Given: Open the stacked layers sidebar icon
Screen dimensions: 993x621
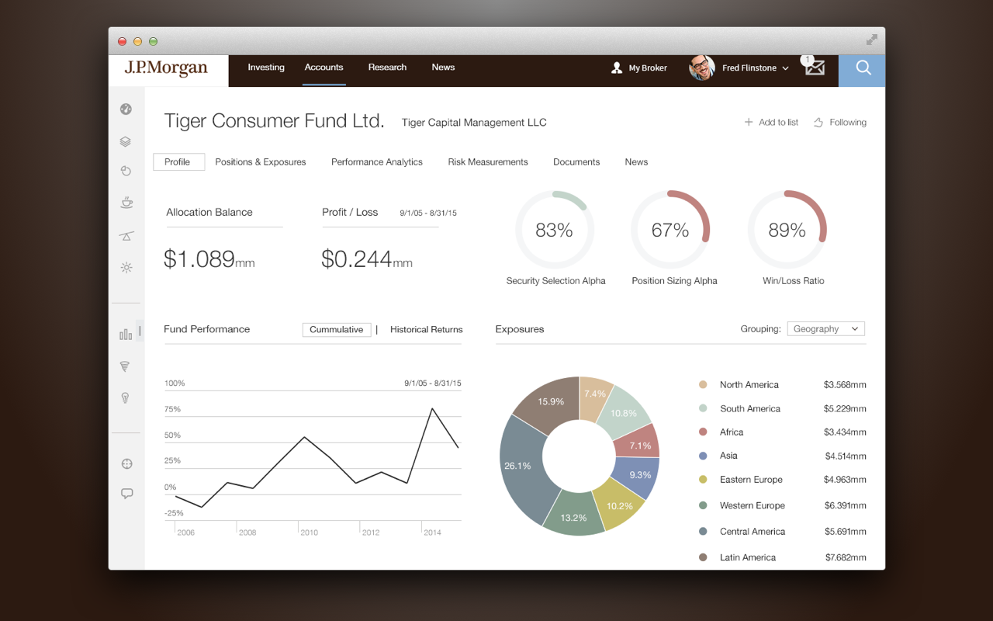Looking at the screenshot, I should click(126, 142).
